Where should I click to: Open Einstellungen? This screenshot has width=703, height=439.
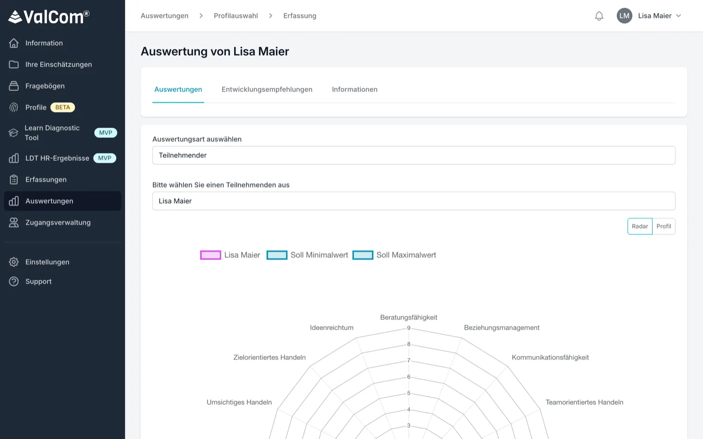(62, 262)
